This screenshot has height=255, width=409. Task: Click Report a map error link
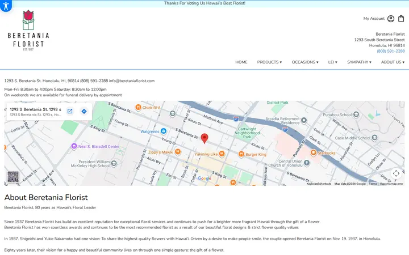coord(391,184)
